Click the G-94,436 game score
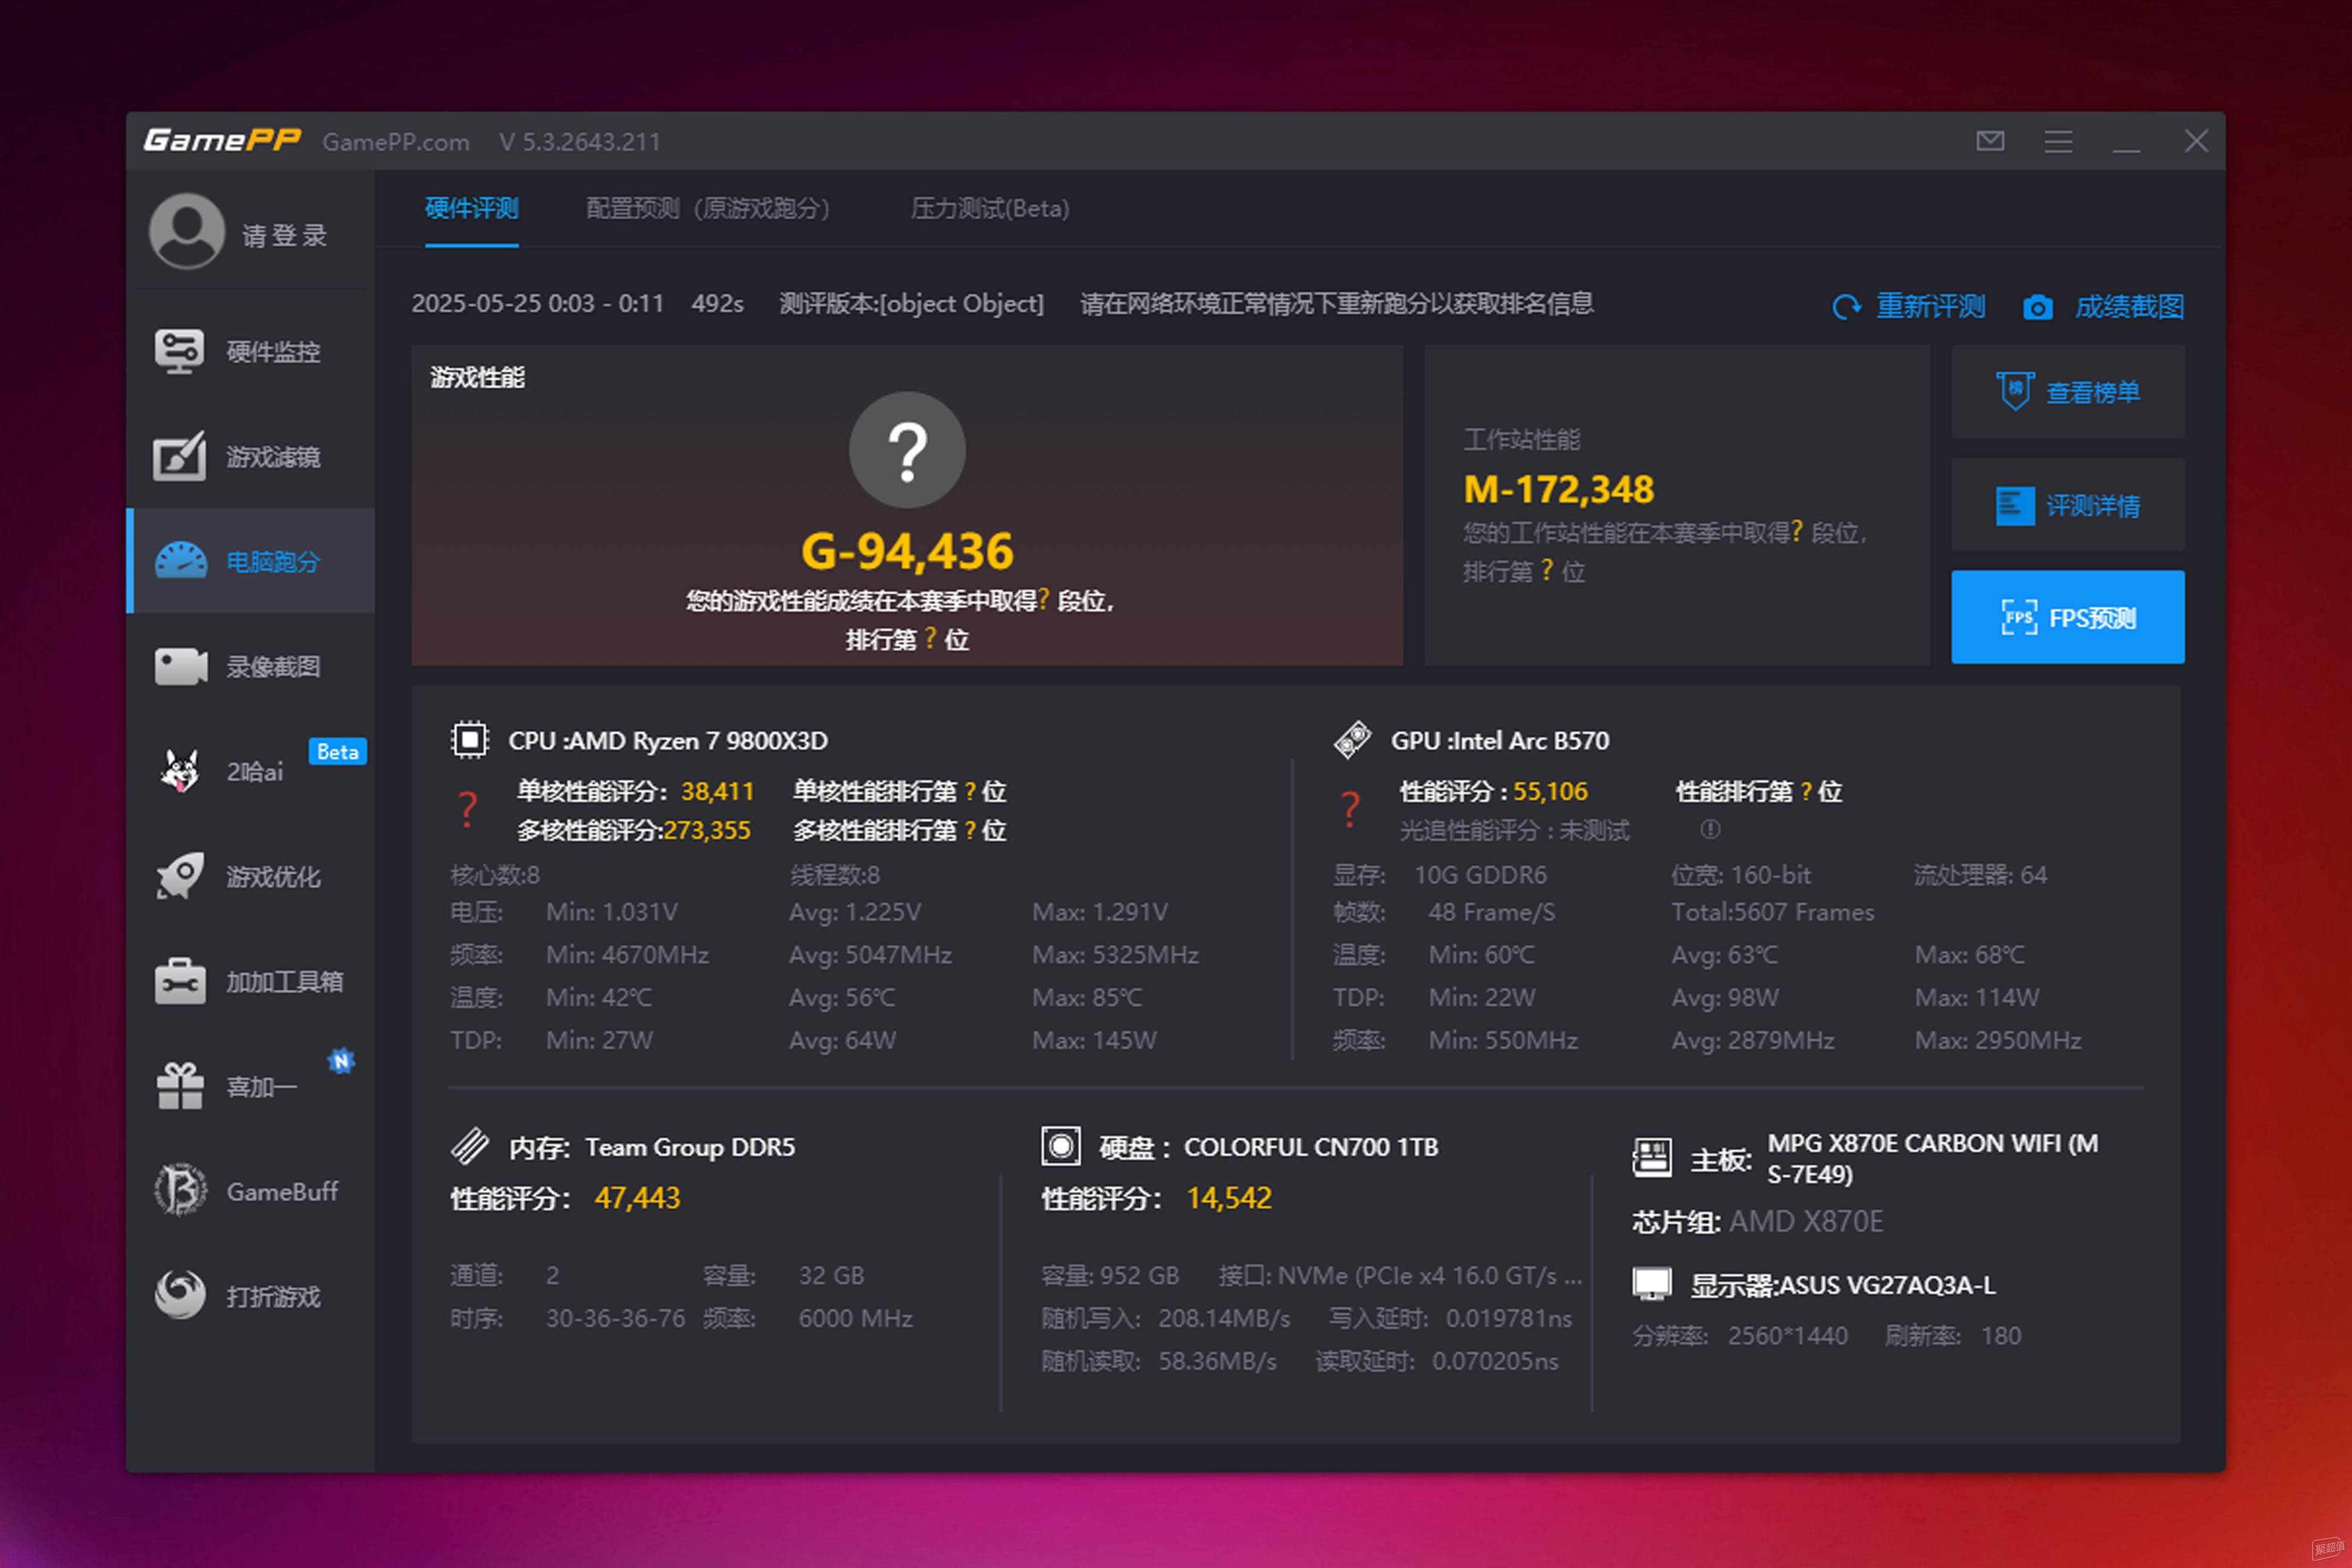 click(x=907, y=551)
